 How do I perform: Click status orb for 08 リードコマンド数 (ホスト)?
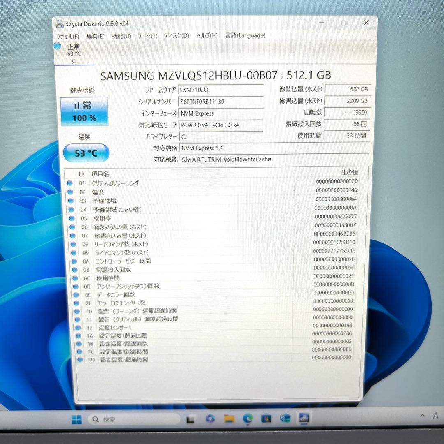[x=73, y=244]
